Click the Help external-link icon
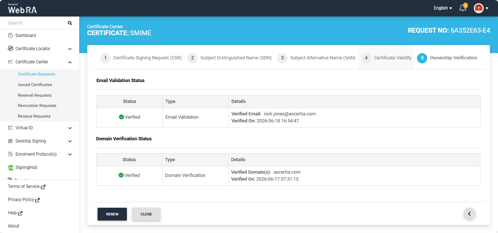 [x=20, y=213]
